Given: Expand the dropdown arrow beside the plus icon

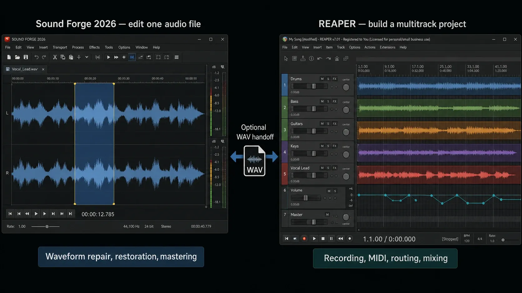Looking at the screenshot, I should point(87,57).
